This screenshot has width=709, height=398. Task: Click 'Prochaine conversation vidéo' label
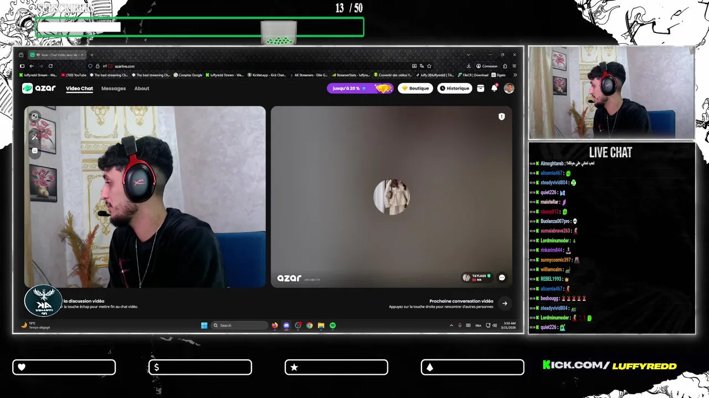(461, 301)
